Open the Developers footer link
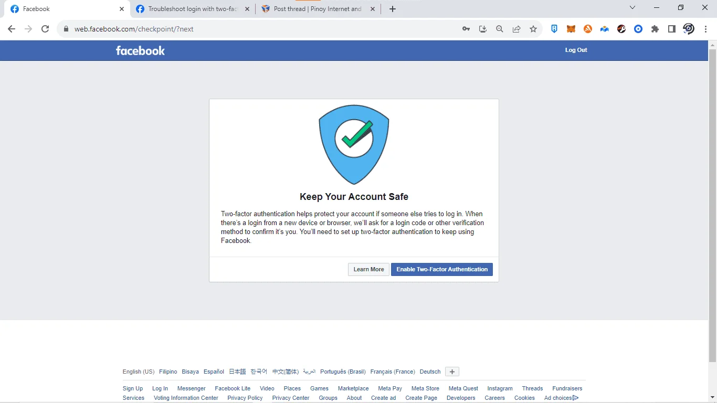Viewport: 717px width, 403px height. [x=461, y=398]
